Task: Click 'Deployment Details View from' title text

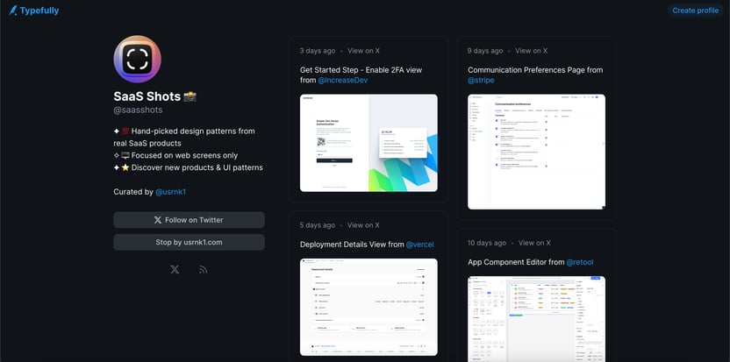Action: coord(352,245)
